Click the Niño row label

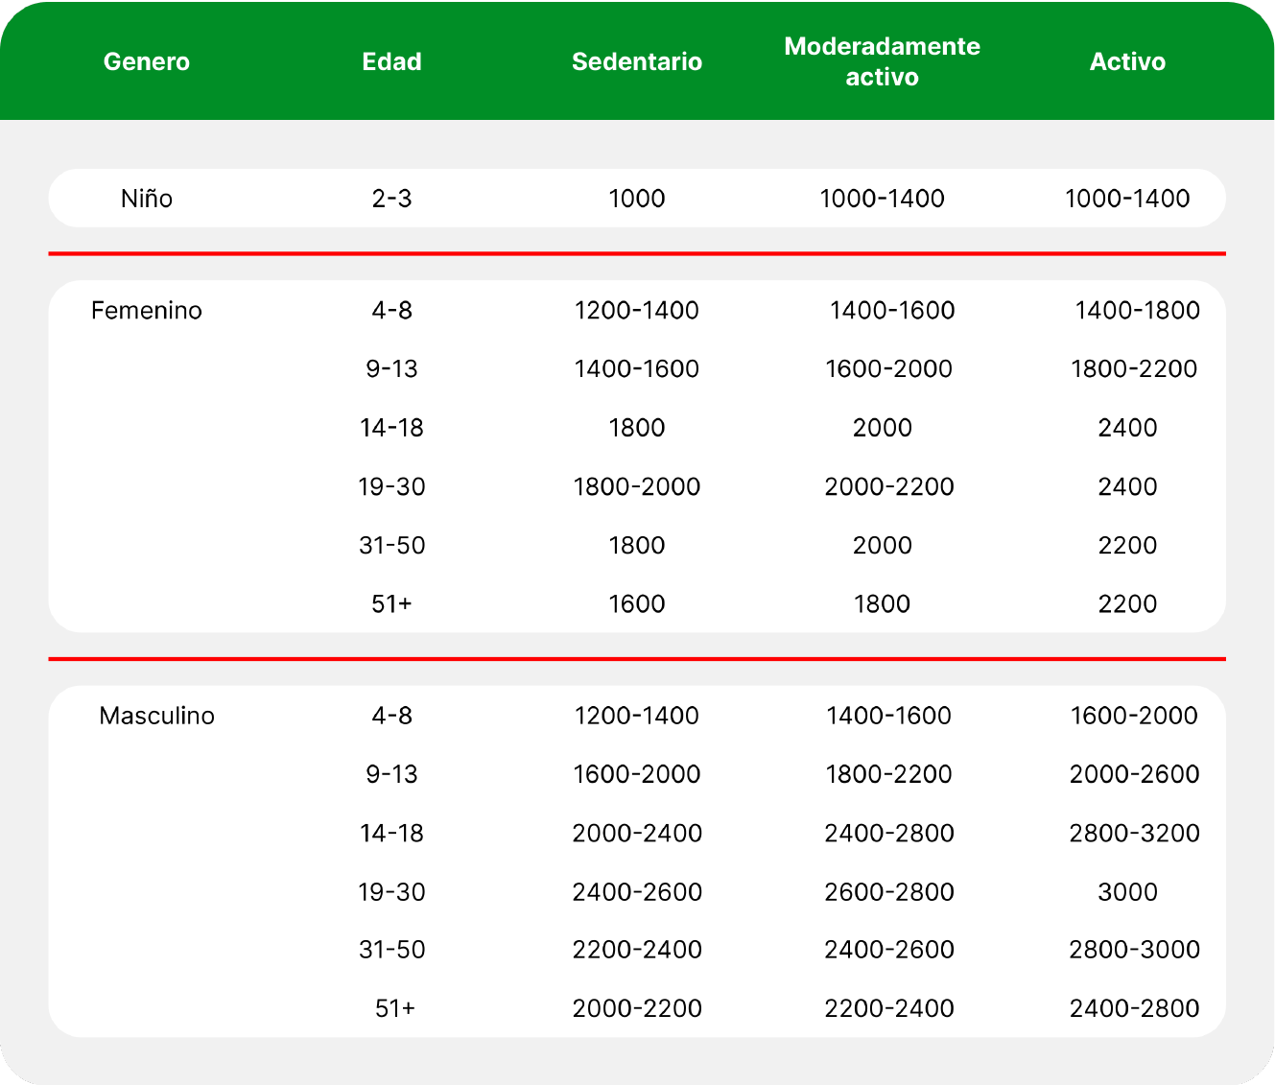click(x=147, y=199)
